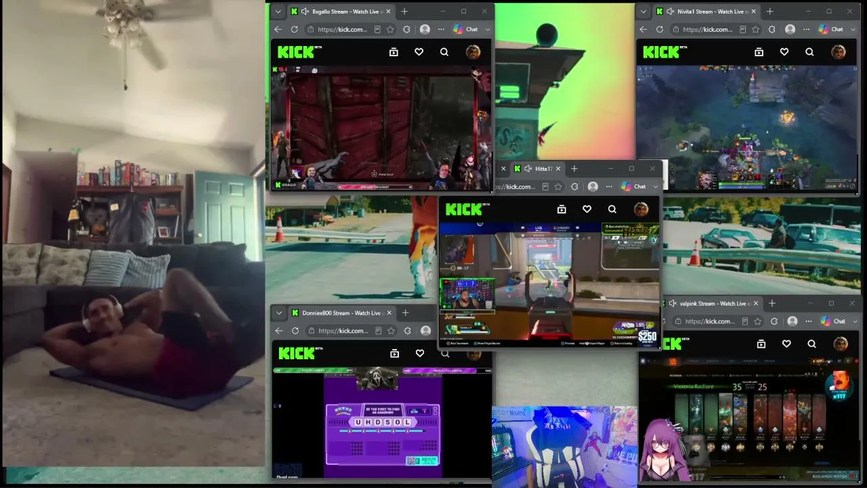Viewport: 867px width, 488px height.
Task: Open Kick browse icon in Donniee800 window
Action: click(394, 353)
